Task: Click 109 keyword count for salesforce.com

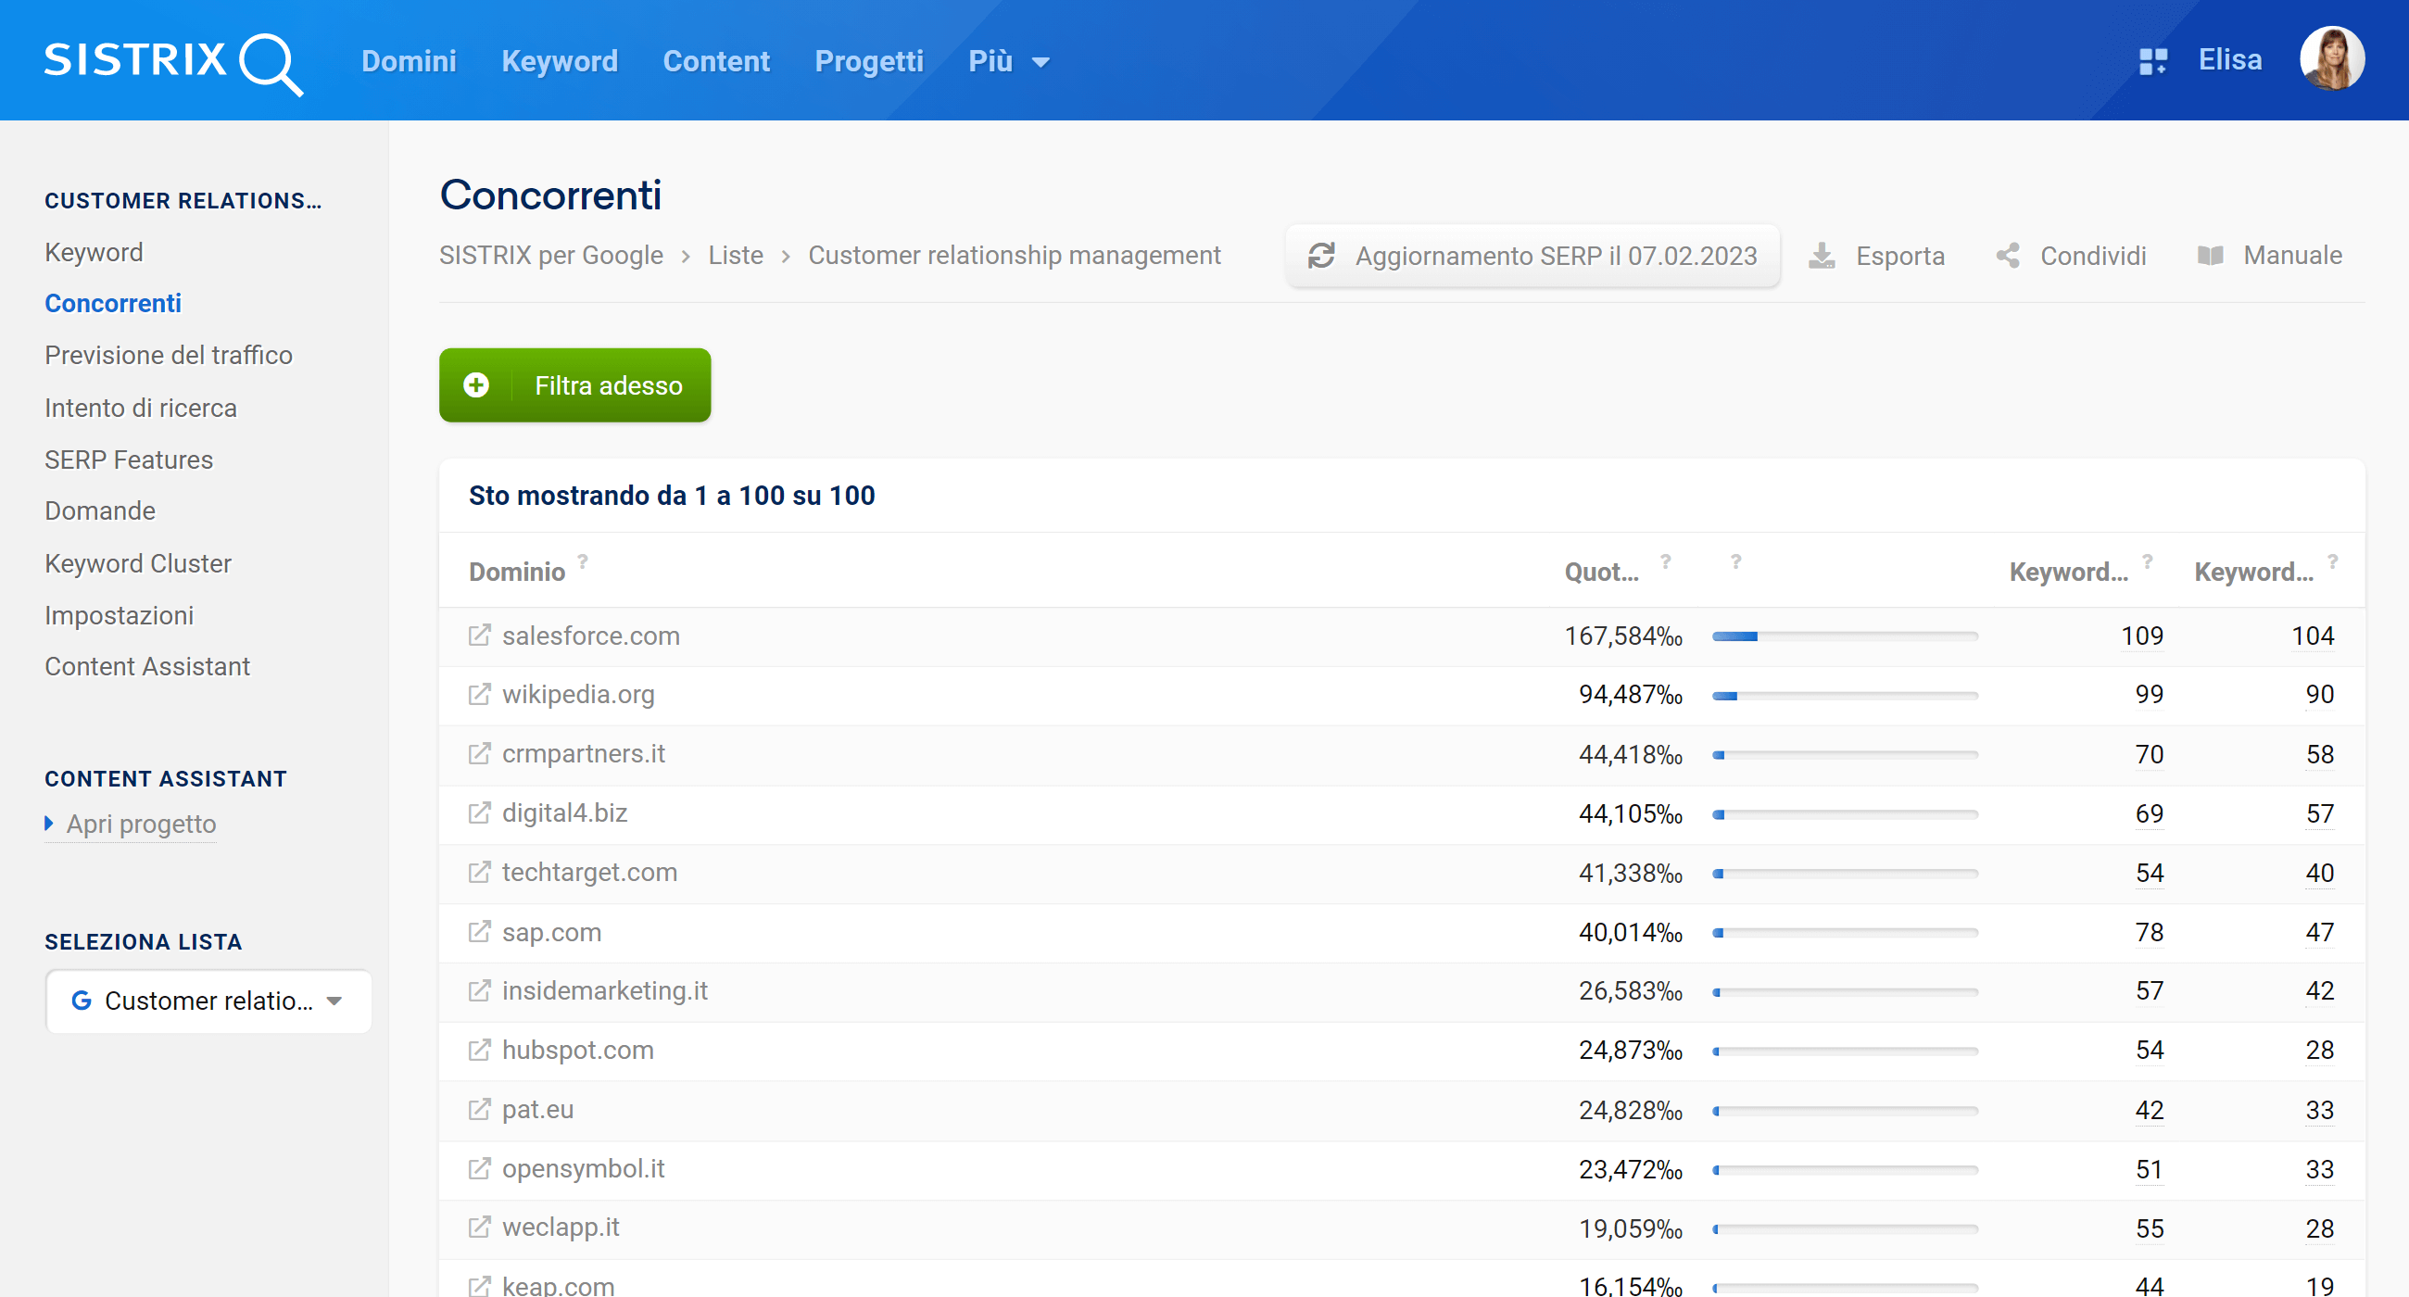Action: tap(2141, 636)
